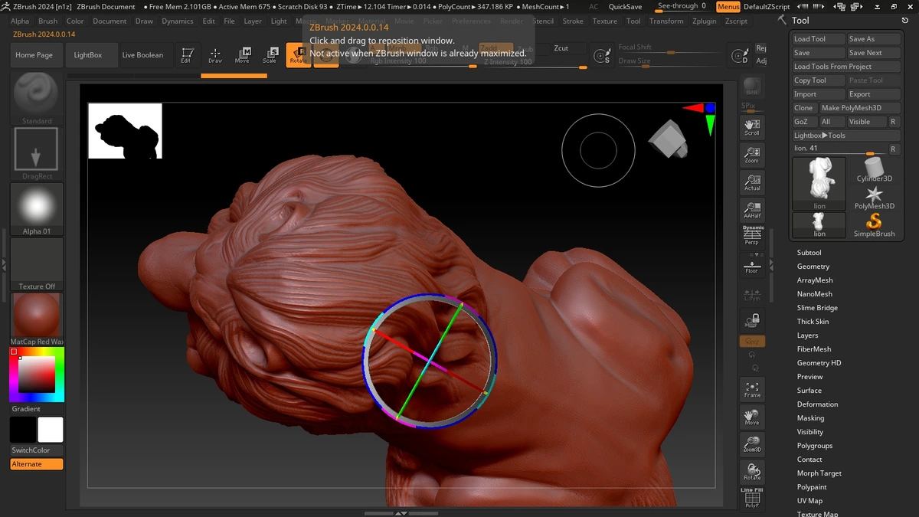
Task: Open the MatCap Red Wax material selector
Action: (x=37, y=319)
